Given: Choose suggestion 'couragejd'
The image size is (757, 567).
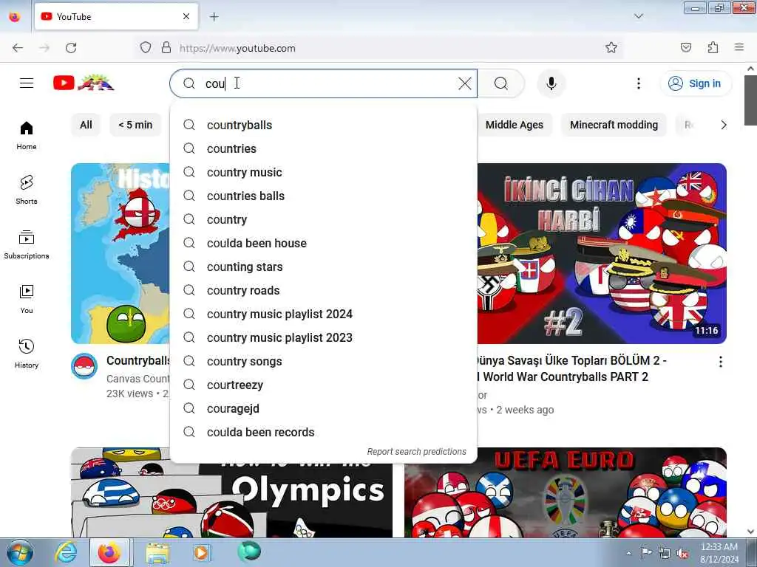Looking at the screenshot, I should pyautogui.click(x=324, y=408).
